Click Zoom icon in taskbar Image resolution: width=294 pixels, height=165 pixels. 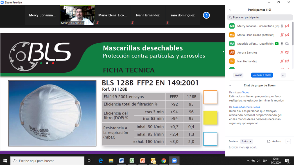click(x=174, y=161)
